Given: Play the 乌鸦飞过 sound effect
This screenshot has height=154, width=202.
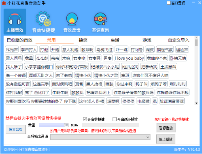Looking at the screenshot, I should (x=104, y=50).
